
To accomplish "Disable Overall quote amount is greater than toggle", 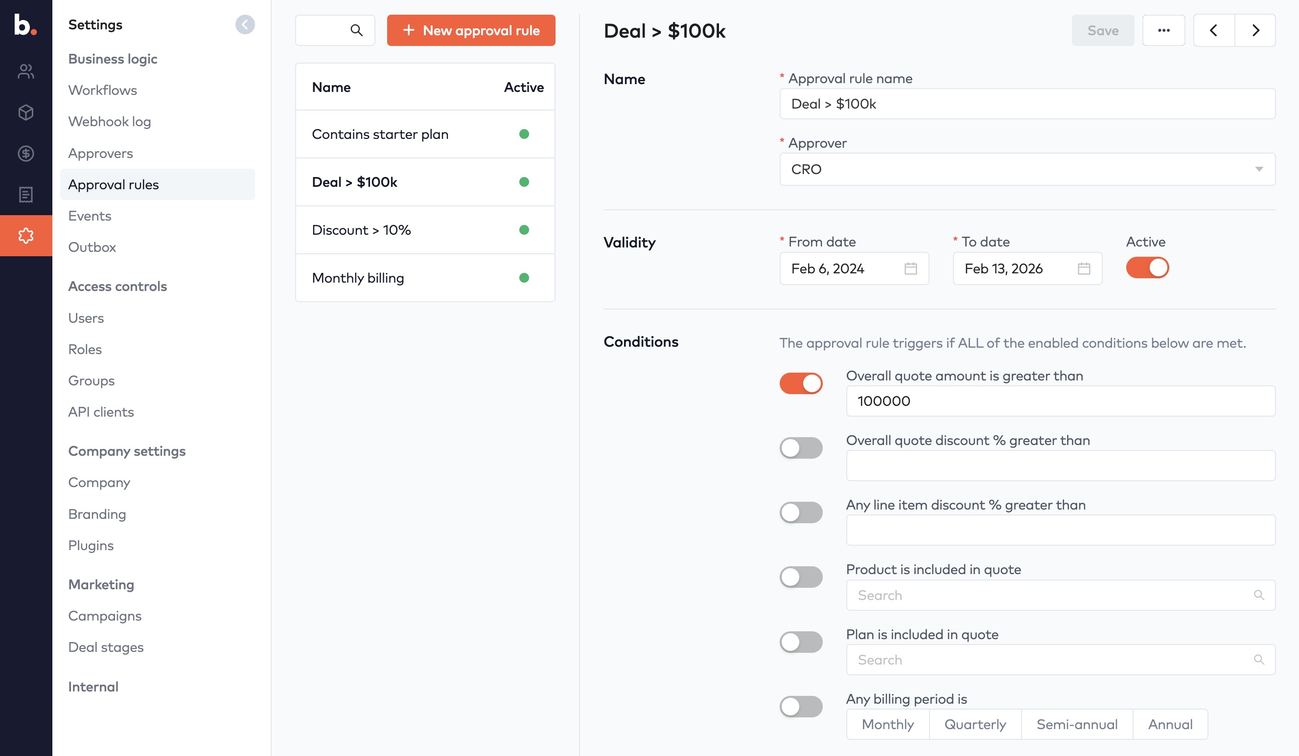I will [x=801, y=384].
